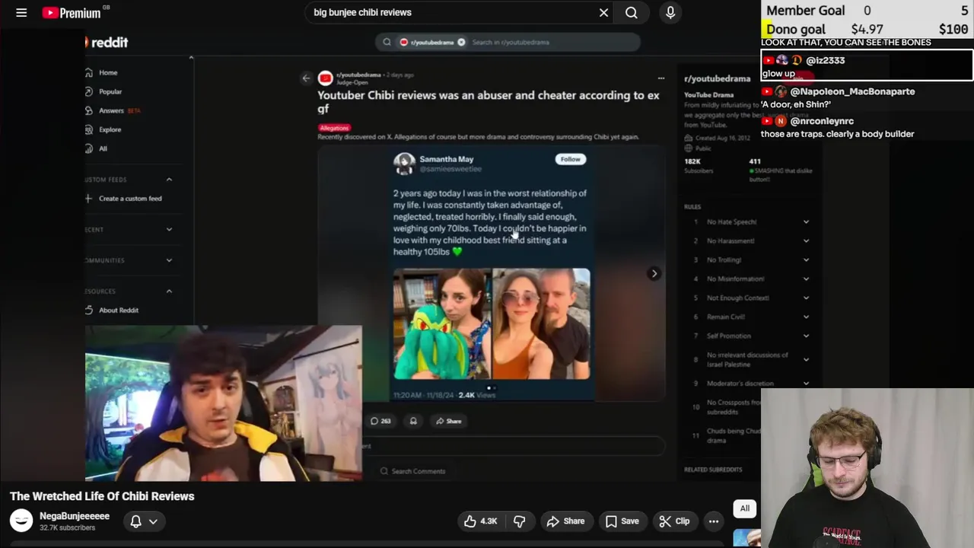Open more actions three-dot menu
Image resolution: width=974 pixels, height=548 pixels.
[x=713, y=521]
